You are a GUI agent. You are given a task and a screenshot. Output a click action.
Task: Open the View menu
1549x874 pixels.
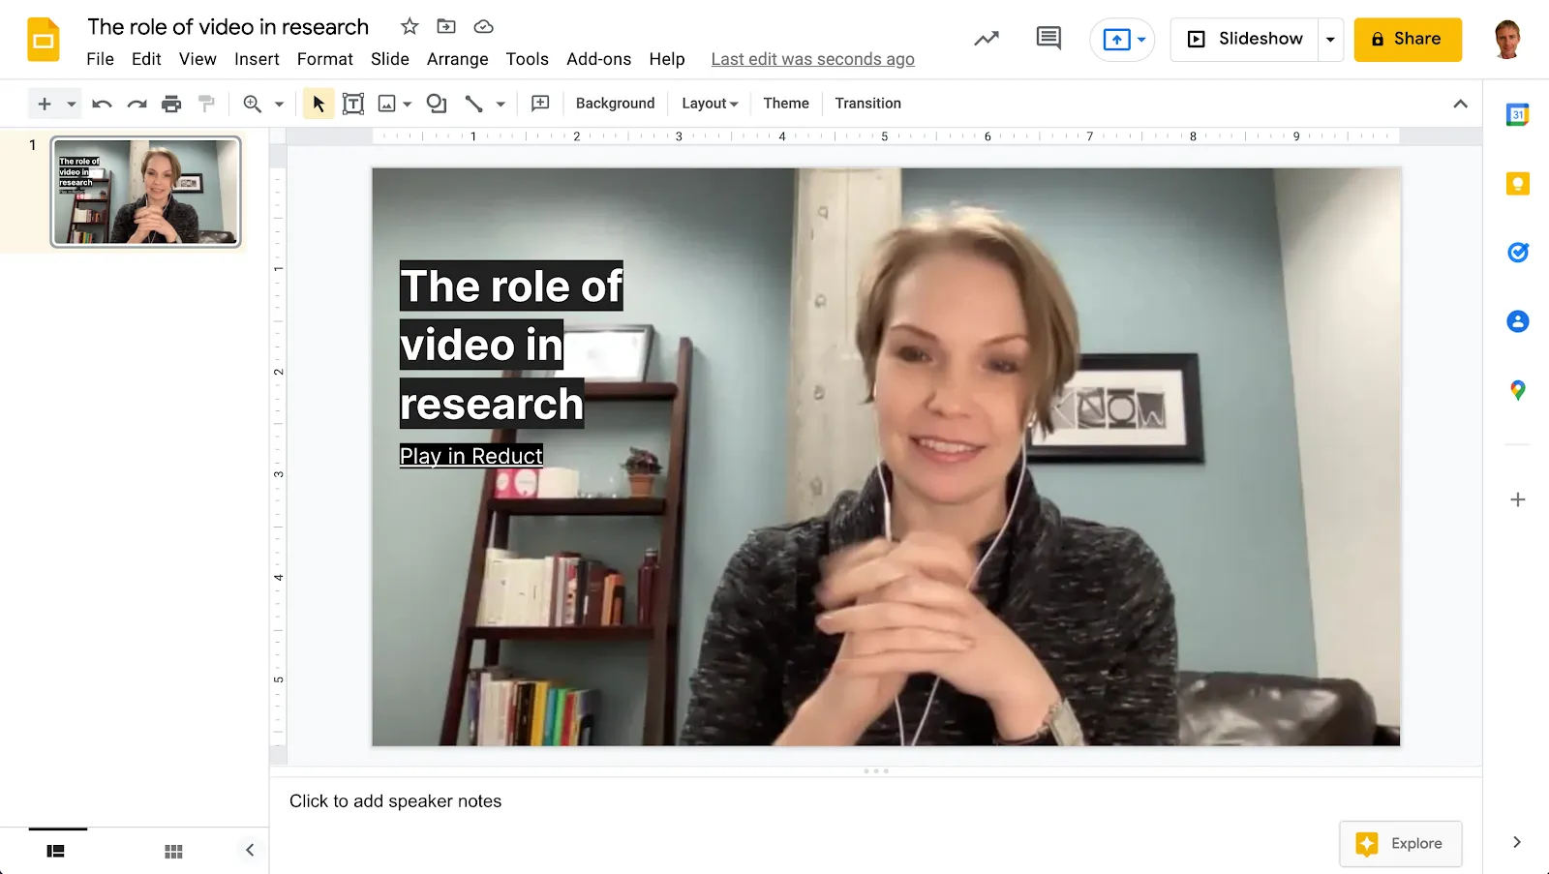coord(197,59)
